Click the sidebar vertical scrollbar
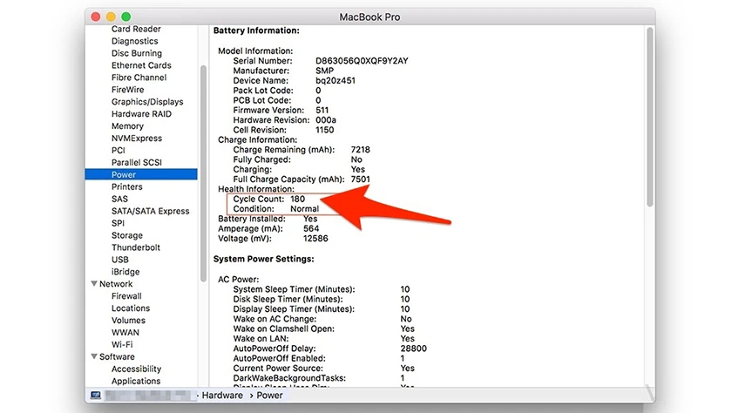Image resolution: width=732 pixels, height=413 pixels. 203,173
